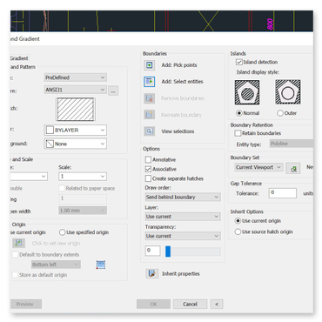The width and height of the screenshot is (322, 322).
Task: Click the gap Tolerance input field
Action: tap(283, 193)
